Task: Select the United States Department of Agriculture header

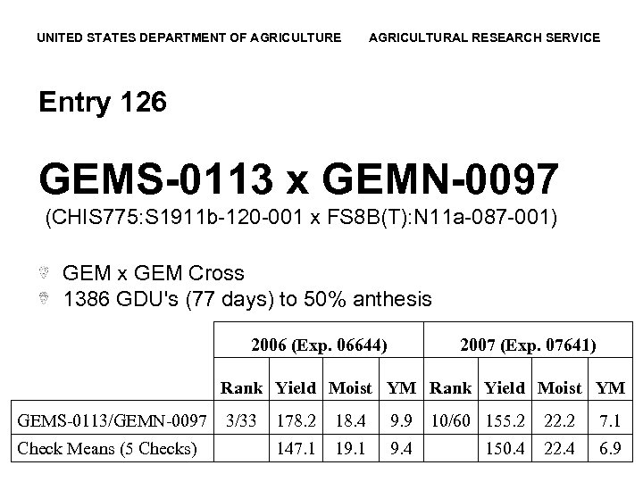Action: pos(188,37)
